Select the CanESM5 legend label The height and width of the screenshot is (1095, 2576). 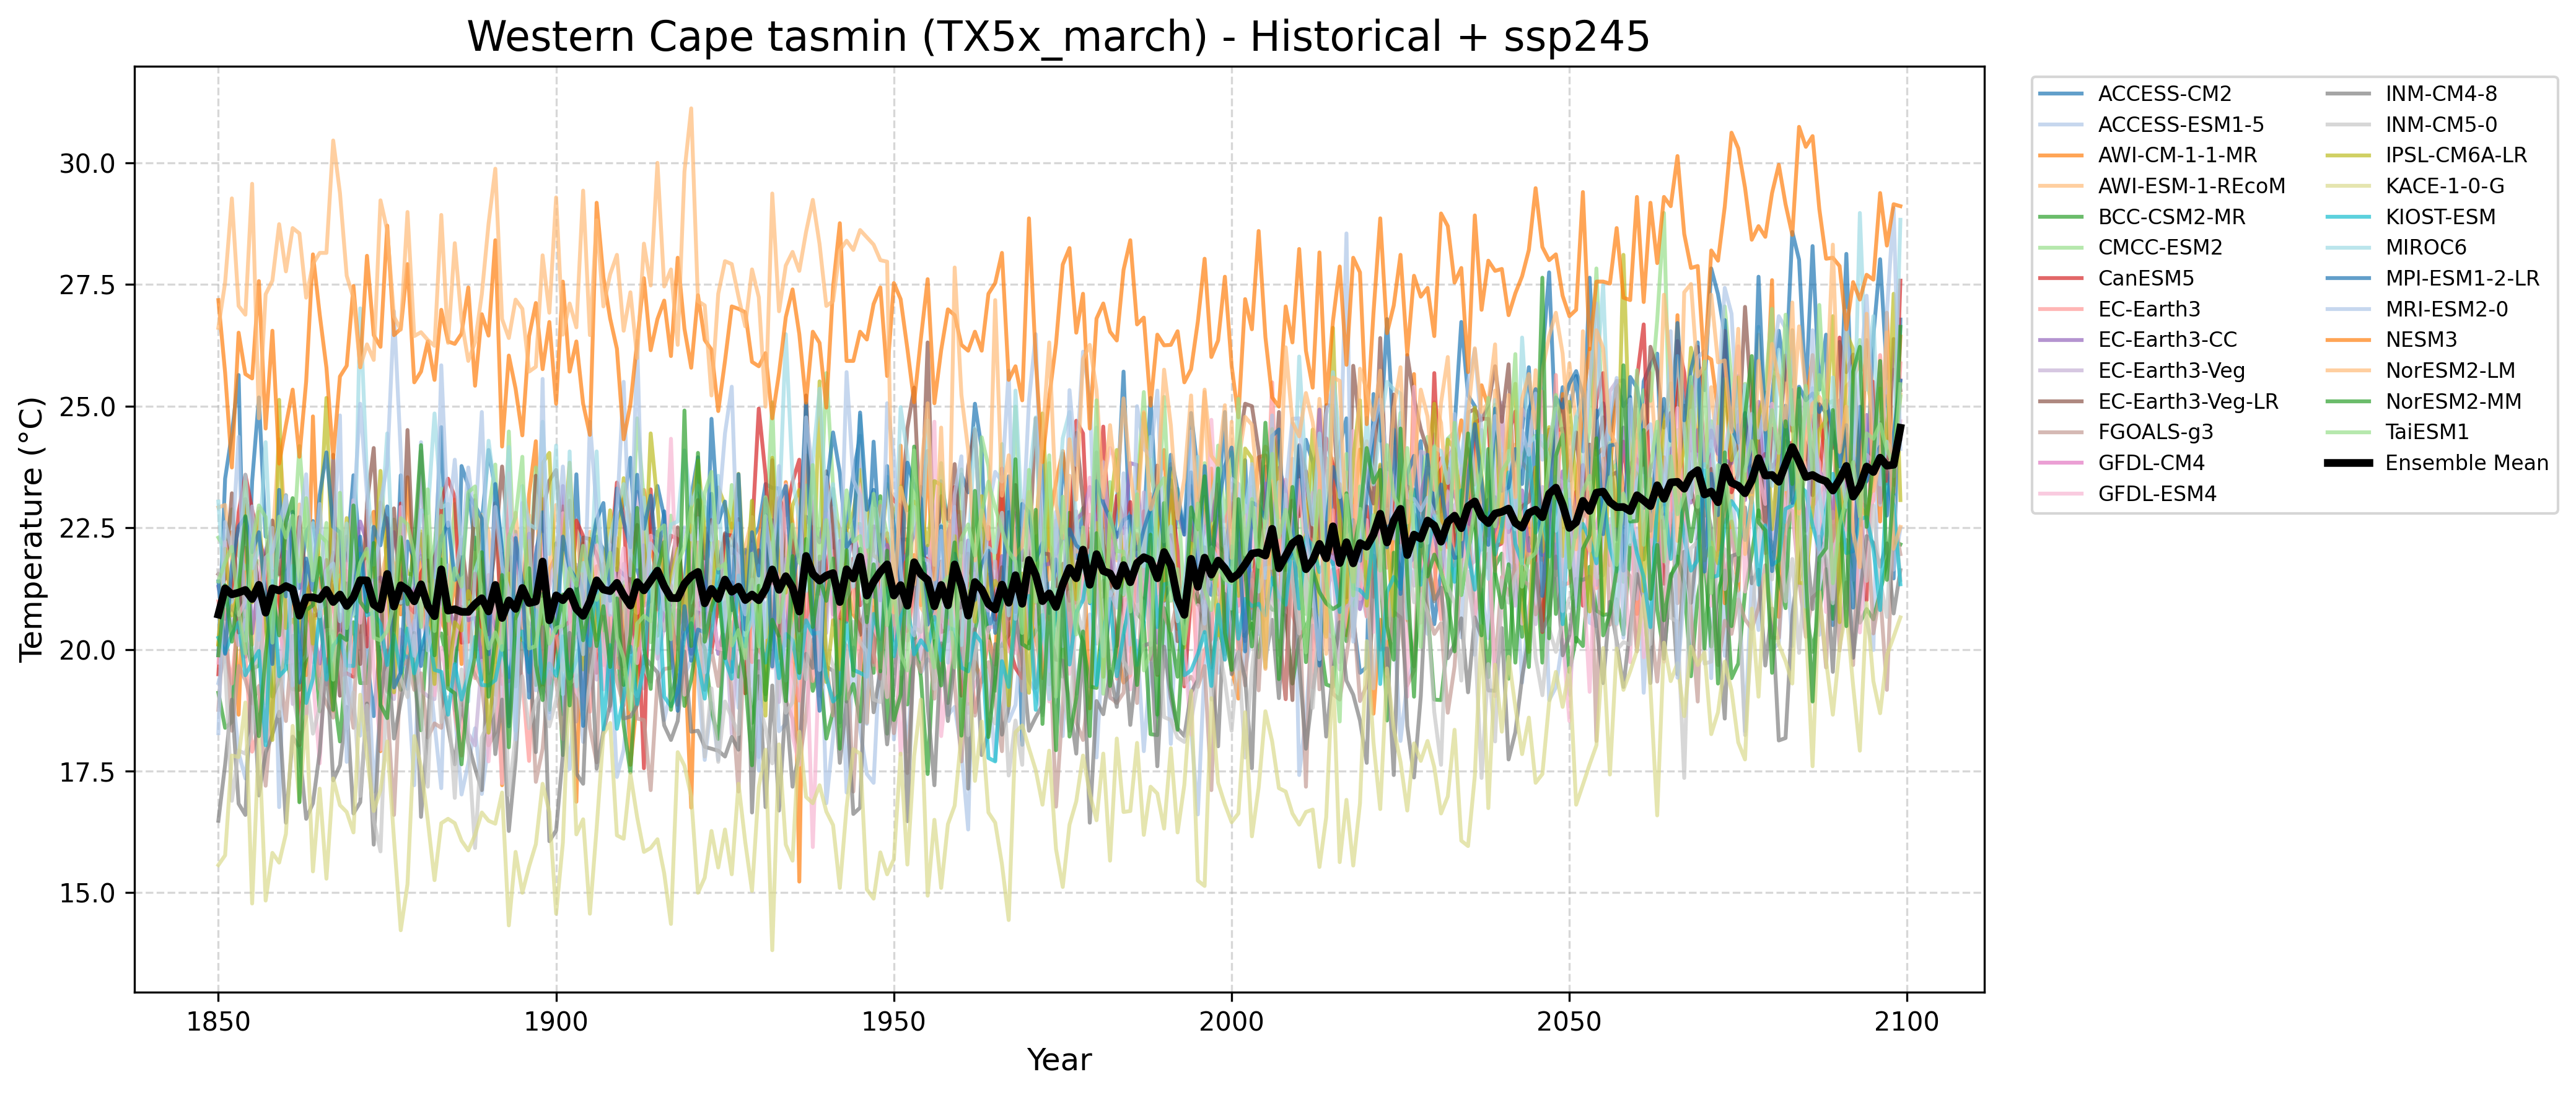[2146, 279]
